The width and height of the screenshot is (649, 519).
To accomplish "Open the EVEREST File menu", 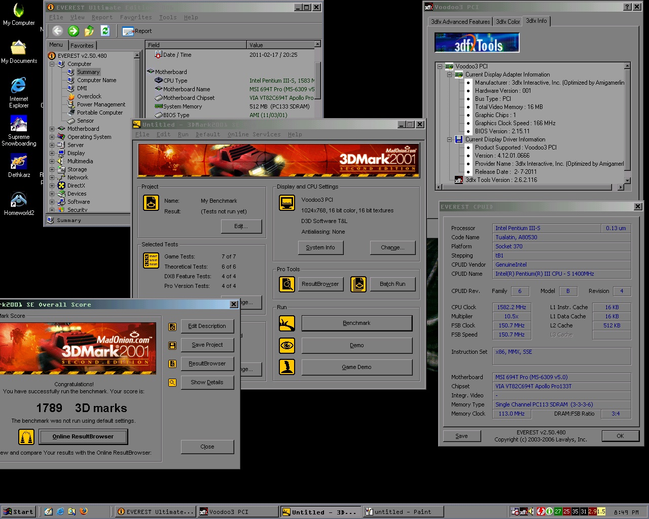I will click(x=56, y=17).
